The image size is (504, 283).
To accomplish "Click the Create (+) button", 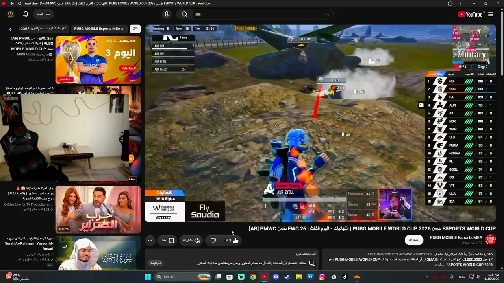I will tap(44, 14).
